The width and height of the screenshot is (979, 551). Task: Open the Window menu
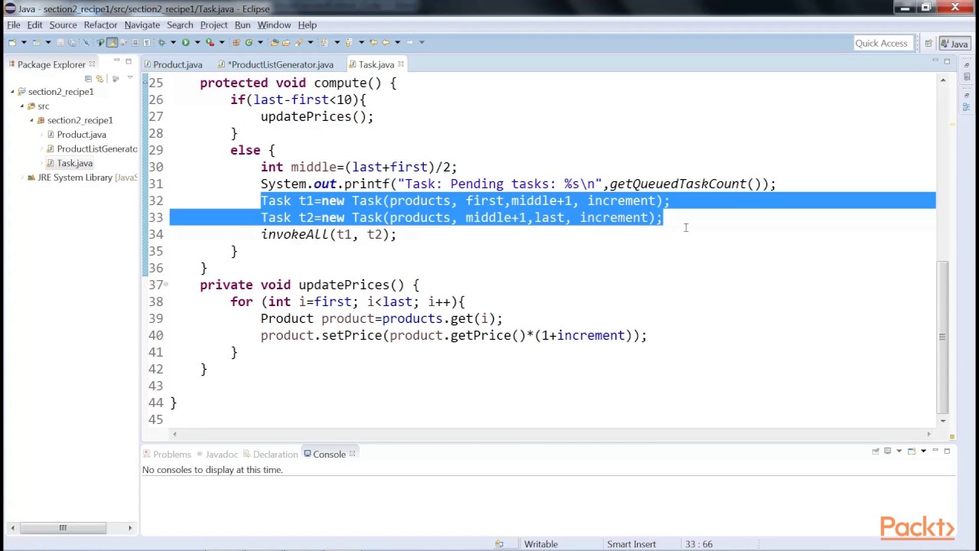274,24
